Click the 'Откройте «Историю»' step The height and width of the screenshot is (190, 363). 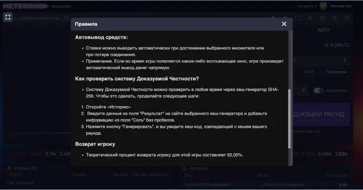click(x=108, y=107)
